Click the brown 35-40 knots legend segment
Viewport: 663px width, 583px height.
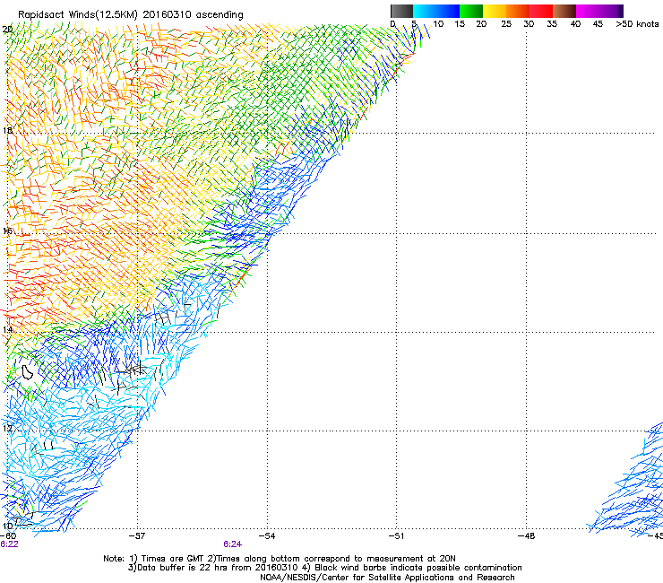coord(564,11)
